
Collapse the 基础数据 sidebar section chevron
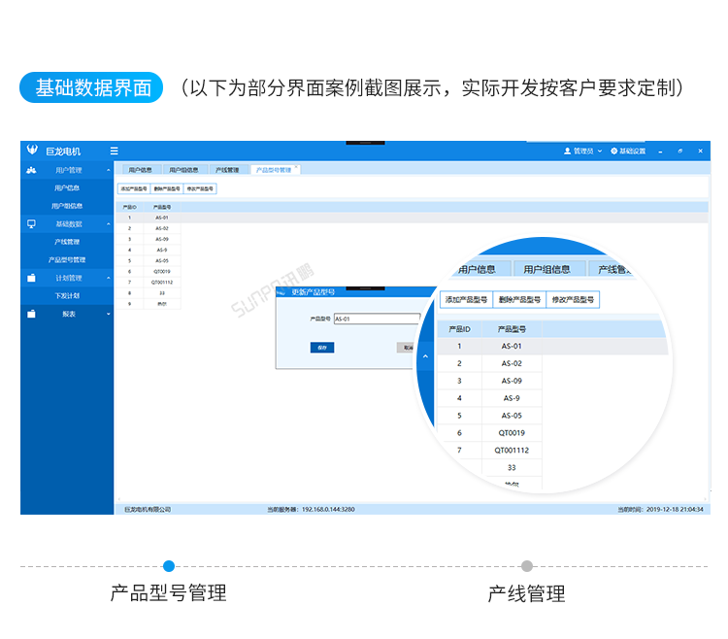108,223
